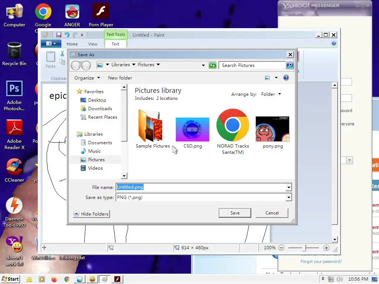
Task: Click the Text Tools contextual tab header
Action: coord(116,34)
